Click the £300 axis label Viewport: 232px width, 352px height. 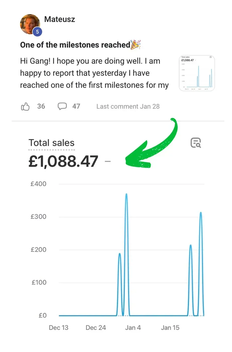[38, 217]
